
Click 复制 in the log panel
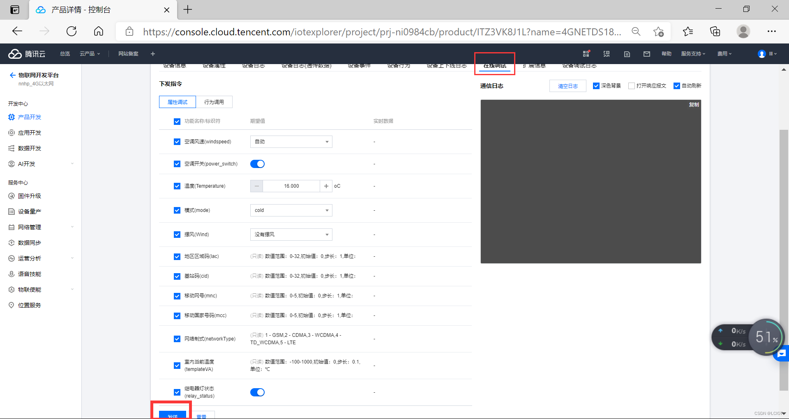pyautogui.click(x=694, y=105)
